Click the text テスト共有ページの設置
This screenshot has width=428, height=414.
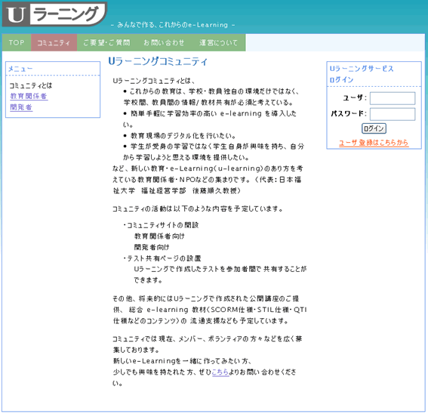[164, 258]
